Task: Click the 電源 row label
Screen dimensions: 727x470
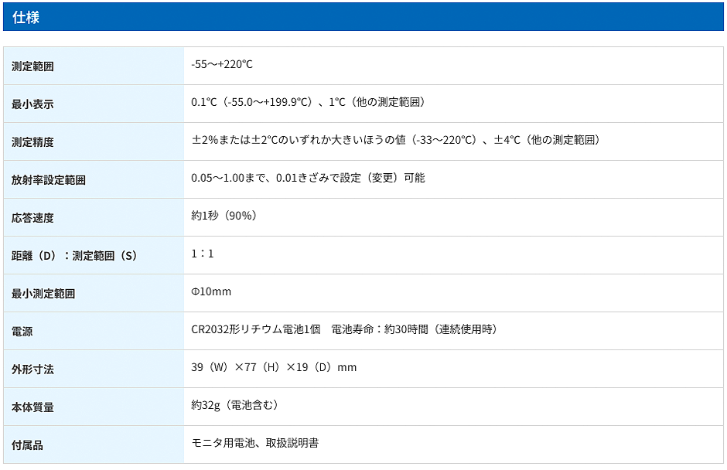Action: click(x=22, y=332)
